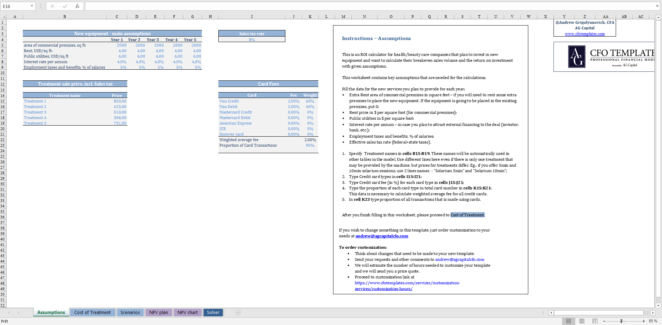Click the Insert Function fx icon

click(x=77, y=6)
